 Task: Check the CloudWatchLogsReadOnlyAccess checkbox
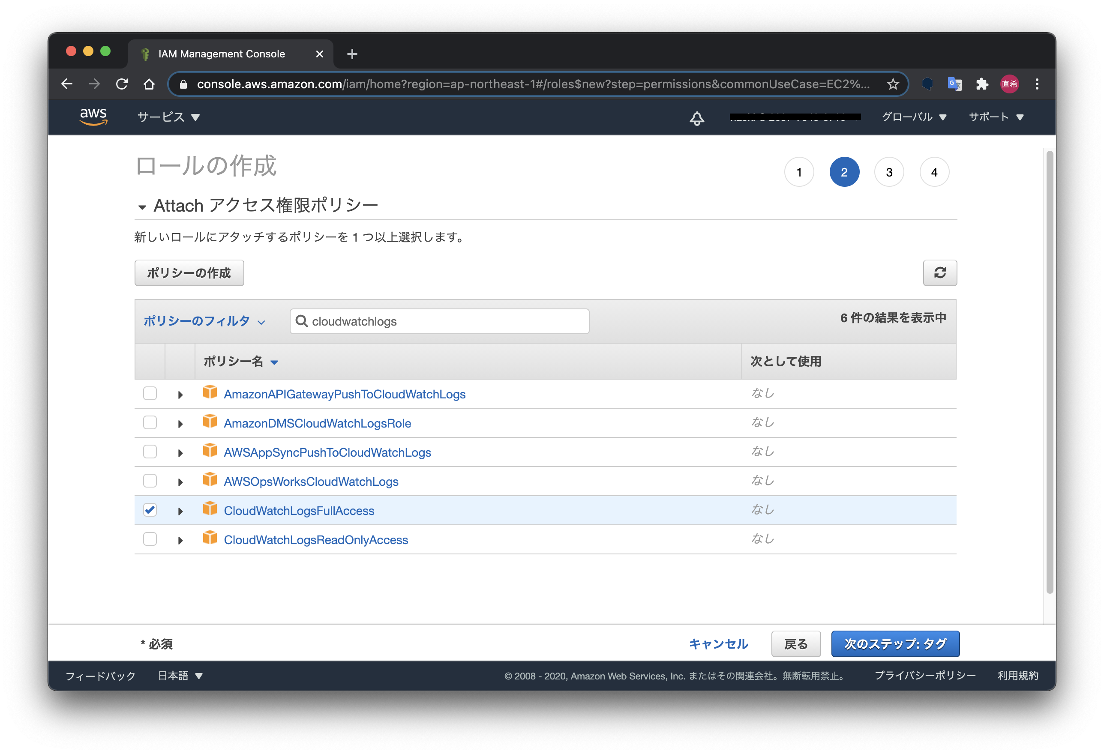[150, 539]
